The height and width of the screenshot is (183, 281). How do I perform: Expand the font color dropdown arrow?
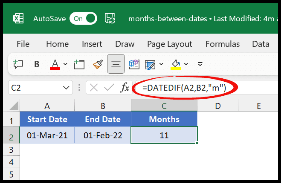(65, 64)
